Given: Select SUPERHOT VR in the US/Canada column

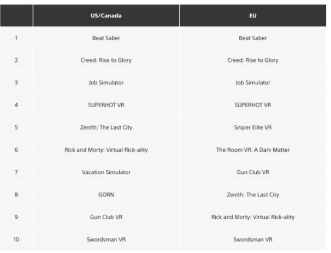Looking at the screenshot, I should [106, 105].
